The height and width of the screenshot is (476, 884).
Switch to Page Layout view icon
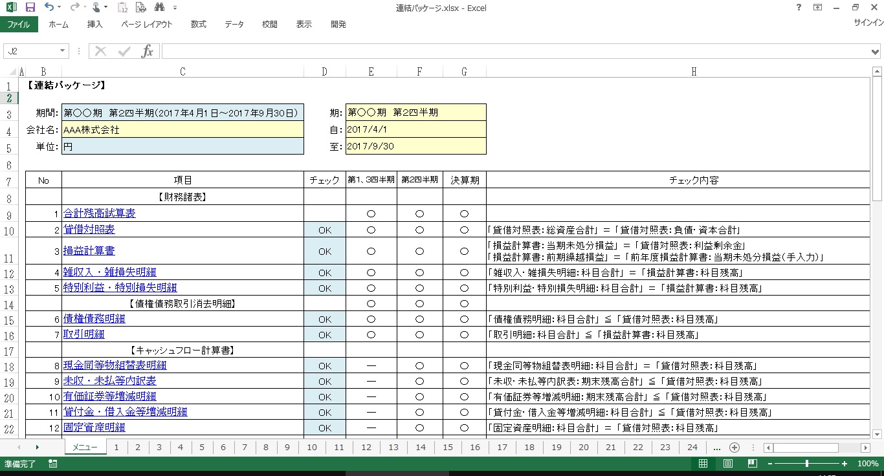[x=727, y=463]
